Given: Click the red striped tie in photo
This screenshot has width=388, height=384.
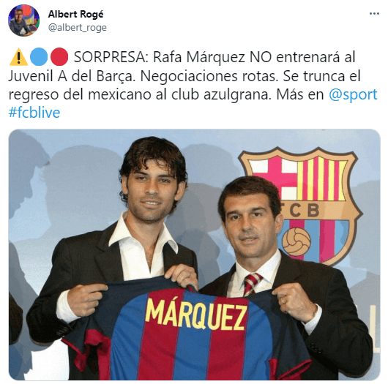Looking at the screenshot, I should coord(251,284).
